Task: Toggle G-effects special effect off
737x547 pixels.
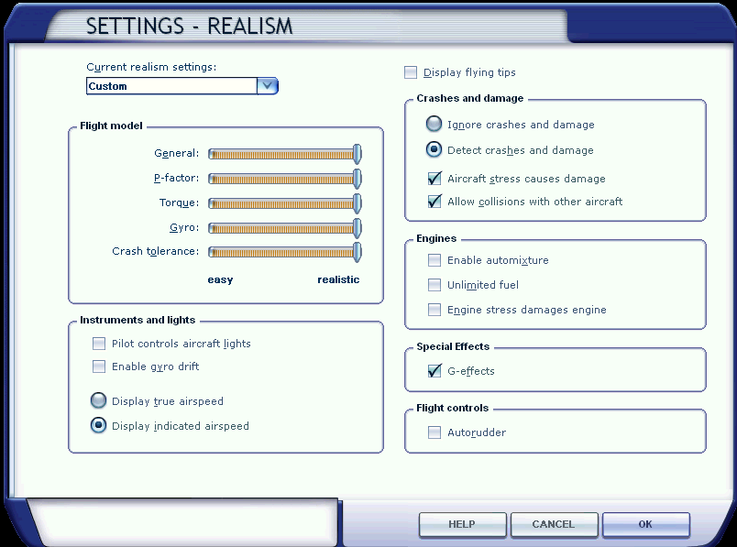Action: tap(434, 371)
